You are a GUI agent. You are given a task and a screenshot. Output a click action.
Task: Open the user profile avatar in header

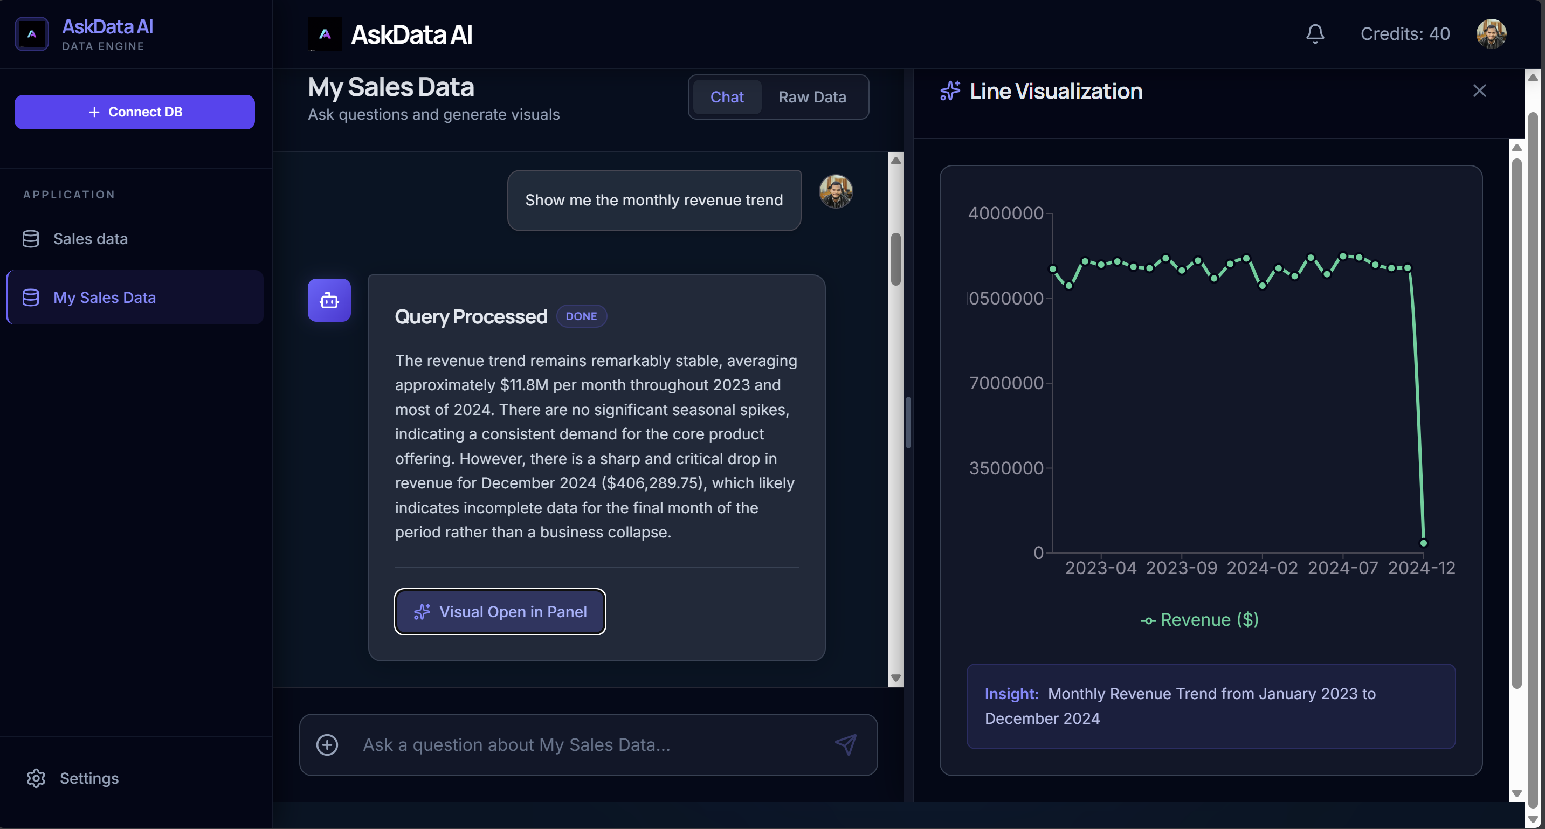coord(1491,33)
